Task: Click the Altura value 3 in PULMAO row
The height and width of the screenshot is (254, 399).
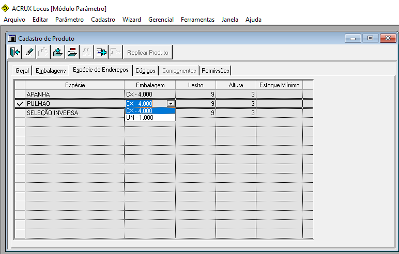Action: (x=236, y=103)
